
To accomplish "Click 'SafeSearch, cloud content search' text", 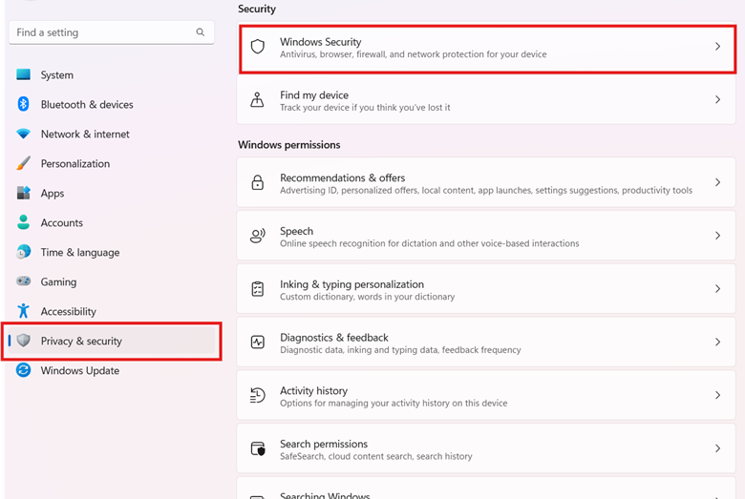I will 375,456.
